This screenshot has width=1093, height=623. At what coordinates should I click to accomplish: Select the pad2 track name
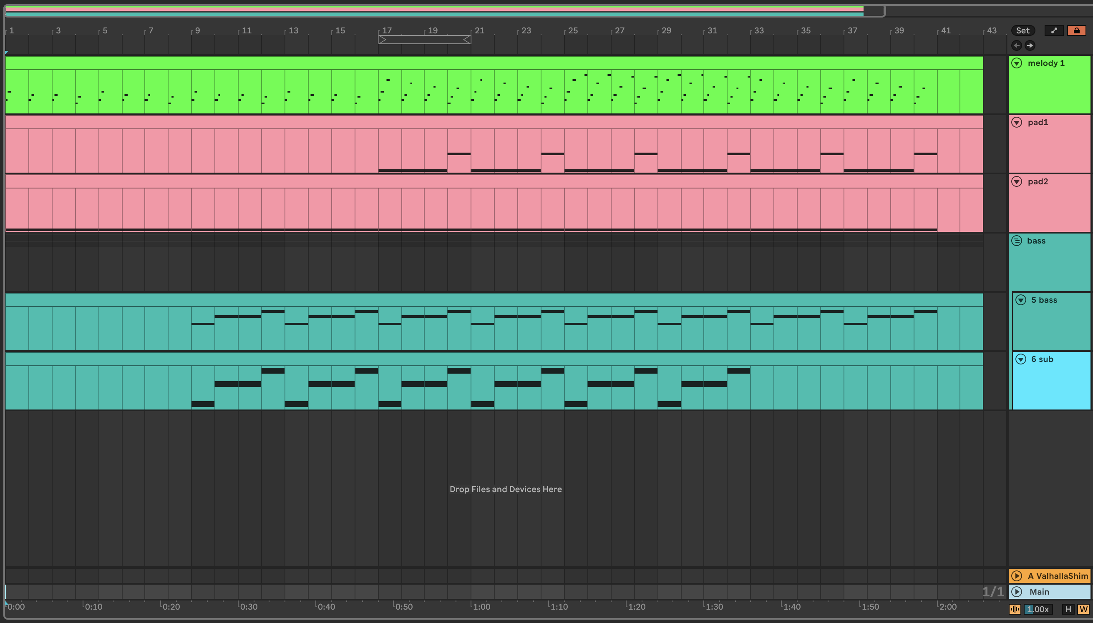(x=1038, y=181)
